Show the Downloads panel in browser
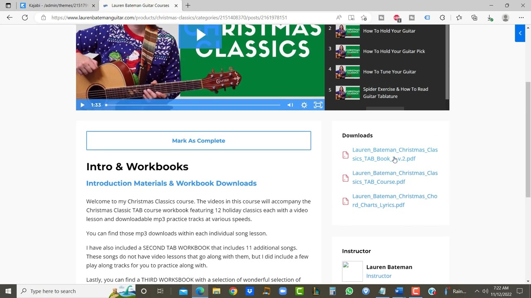 tap(490, 17)
